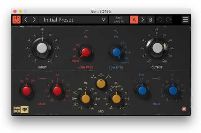Click the red HIGH PASS knob
Screen dimensions: 201x133
86,52
